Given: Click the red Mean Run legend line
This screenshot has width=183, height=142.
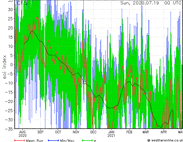Looking at the screenshot, I should (x=20, y=140).
